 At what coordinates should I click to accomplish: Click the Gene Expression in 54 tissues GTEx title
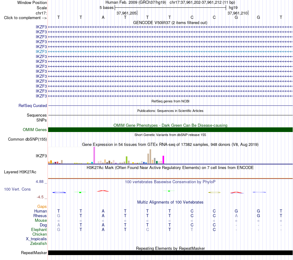[170, 144]
